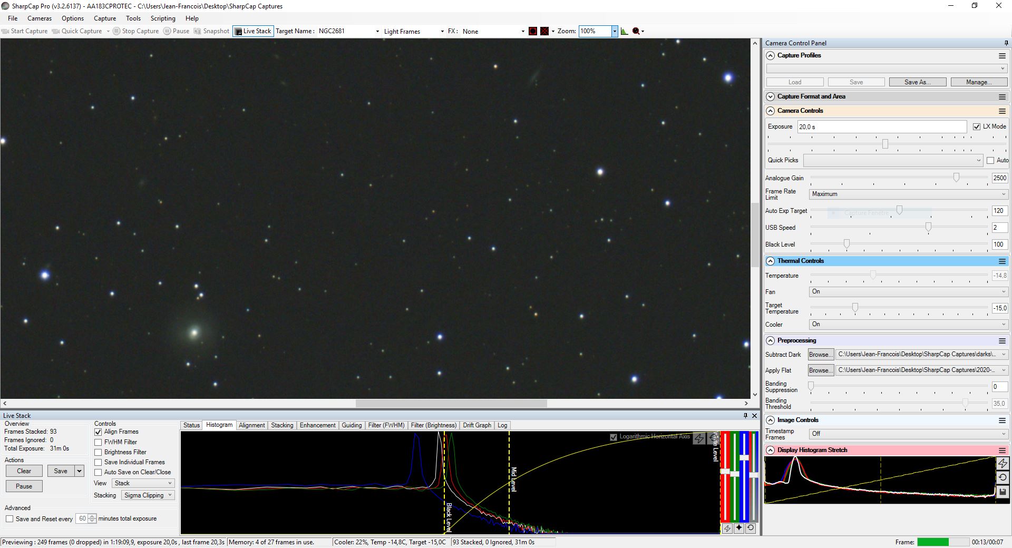Browse for the Subtract Dark file
Screen dimensions: 1012x548
pyautogui.click(x=821, y=355)
